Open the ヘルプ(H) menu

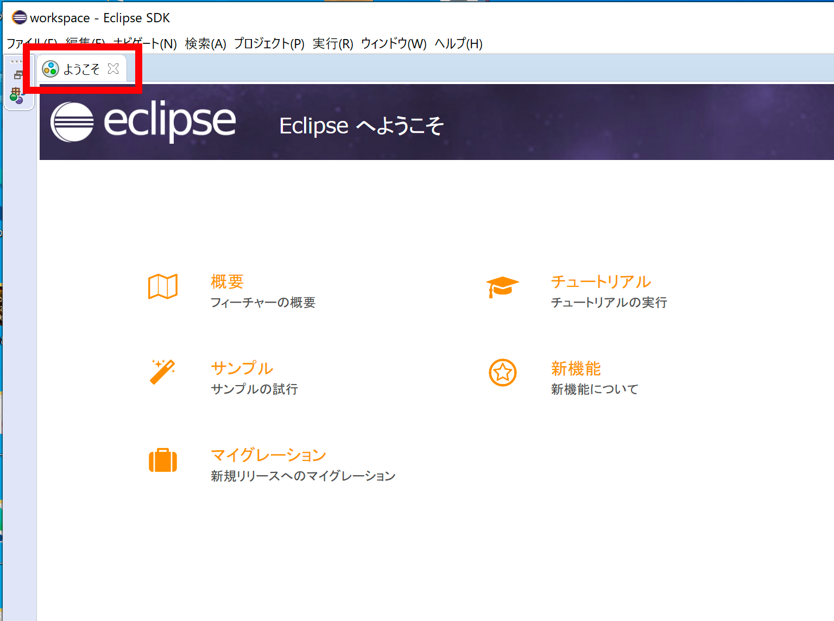[458, 44]
